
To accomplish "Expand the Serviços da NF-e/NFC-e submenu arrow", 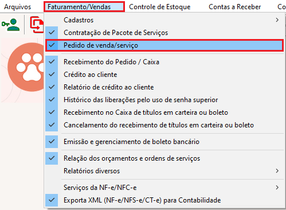I will (x=277, y=188).
